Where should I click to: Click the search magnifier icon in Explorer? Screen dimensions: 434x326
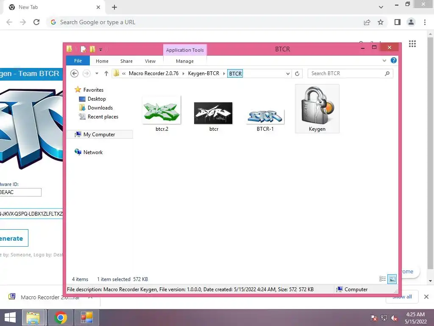pyautogui.click(x=387, y=73)
